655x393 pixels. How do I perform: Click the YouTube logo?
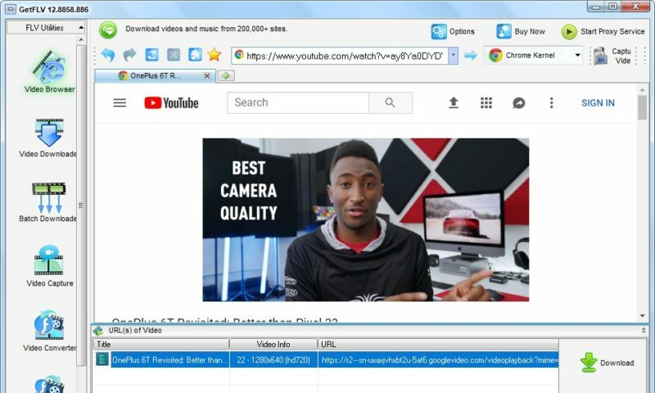[171, 102]
